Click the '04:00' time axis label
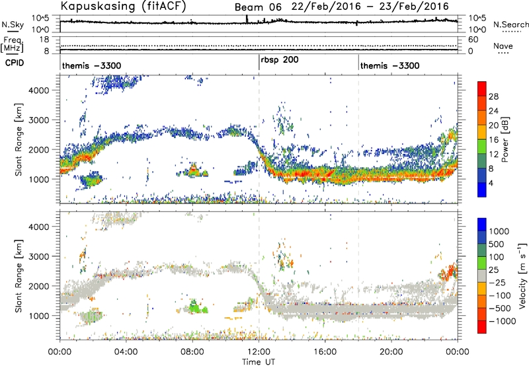Image resolution: width=529 pixels, height=366 pixels. [126, 352]
